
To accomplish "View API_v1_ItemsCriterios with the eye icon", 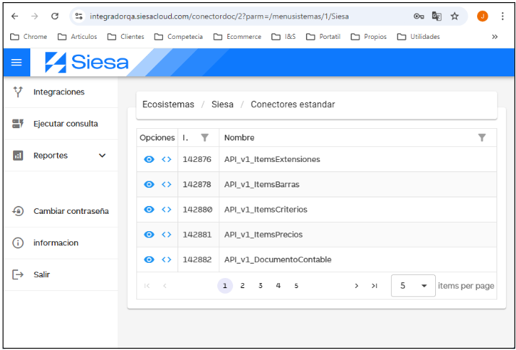I will coord(149,210).
